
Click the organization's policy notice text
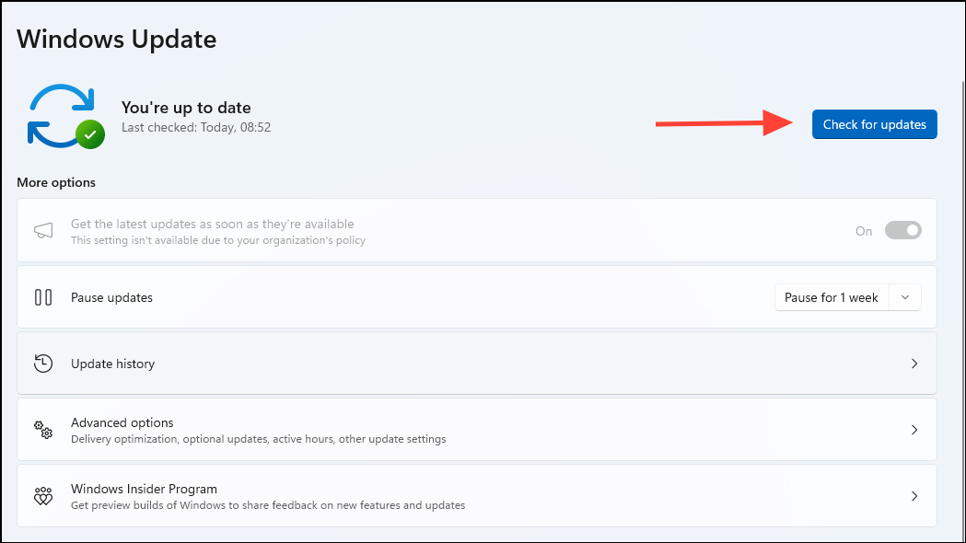(218, 240)
